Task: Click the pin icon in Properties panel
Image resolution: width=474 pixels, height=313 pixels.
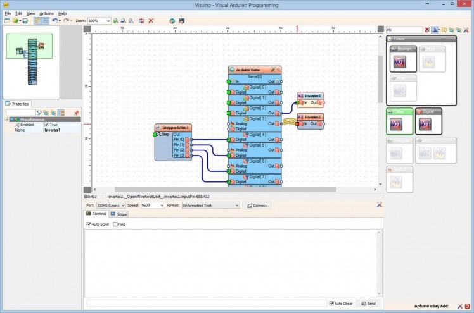Action: tap(77, 113)
